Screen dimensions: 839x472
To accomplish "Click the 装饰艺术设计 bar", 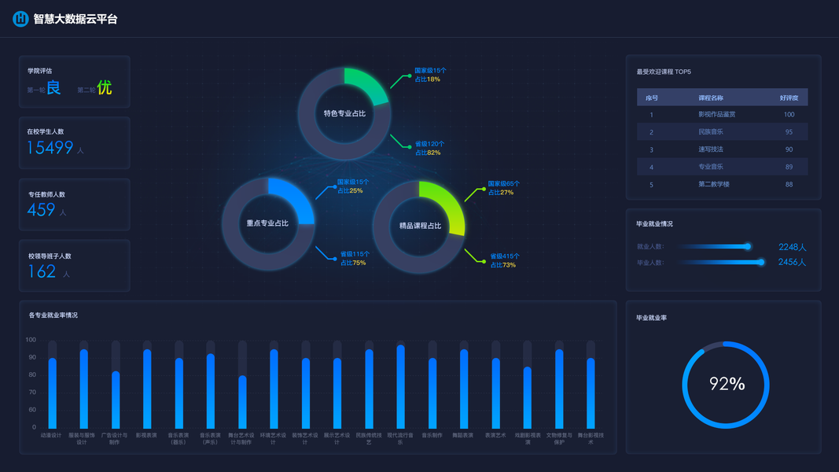I will tap(306, 393).
